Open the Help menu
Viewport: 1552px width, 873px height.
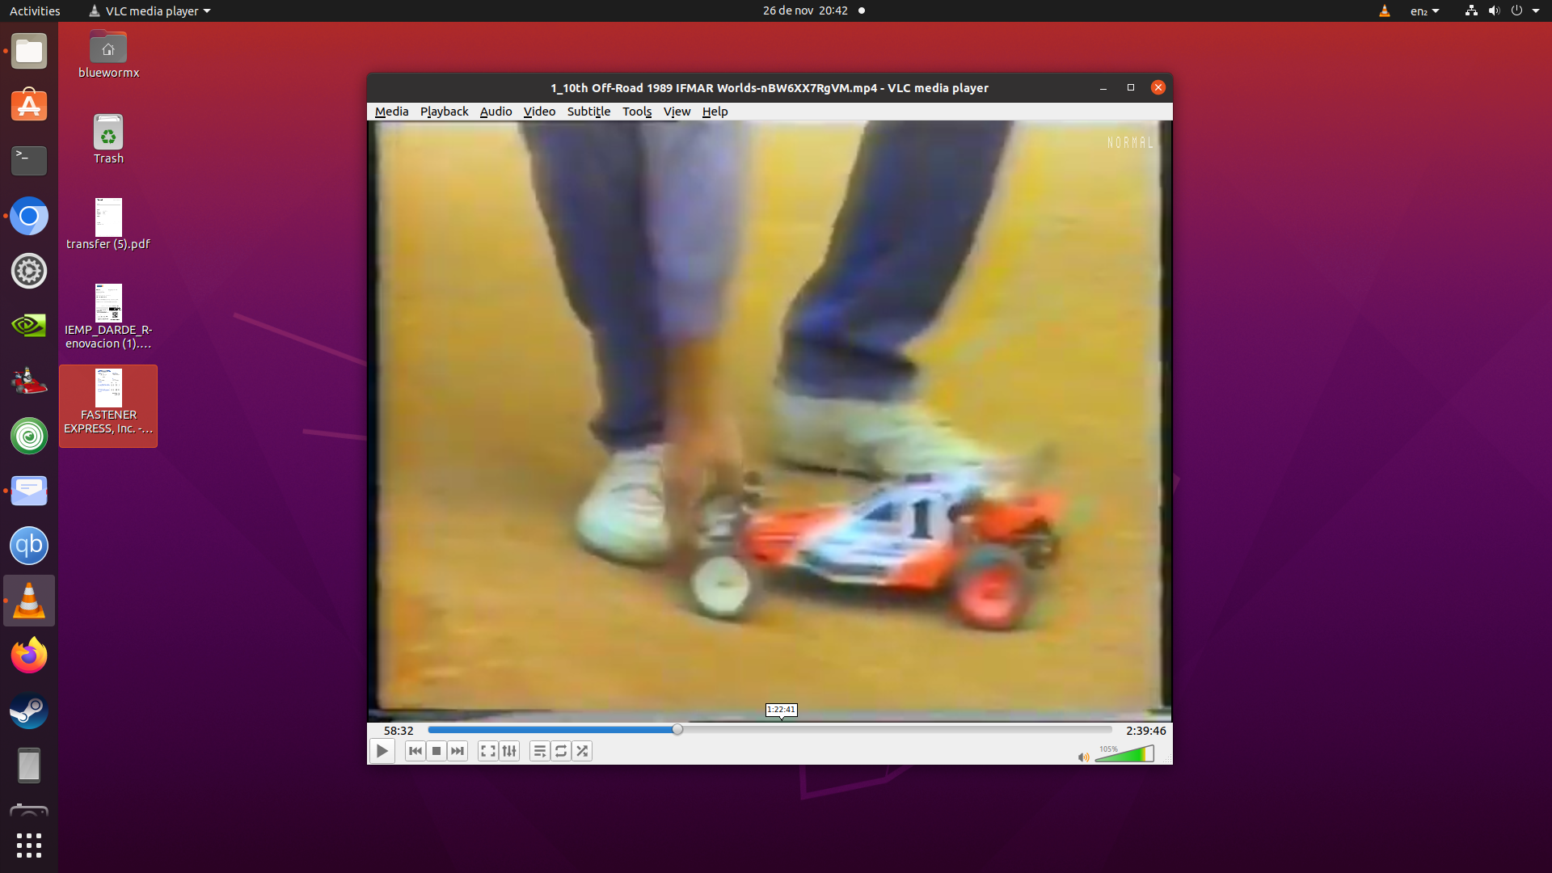coord(715,112)
